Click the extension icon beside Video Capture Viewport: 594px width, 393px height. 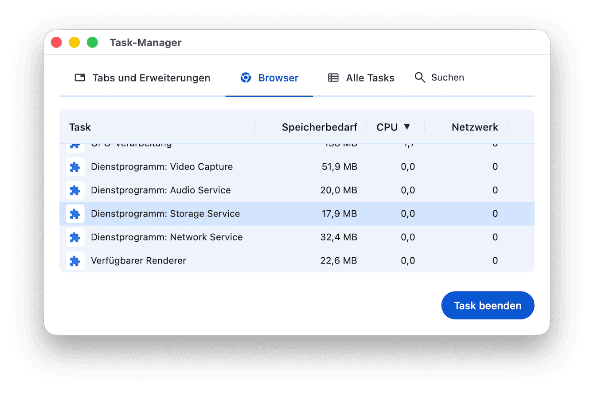tap(75, 166)
